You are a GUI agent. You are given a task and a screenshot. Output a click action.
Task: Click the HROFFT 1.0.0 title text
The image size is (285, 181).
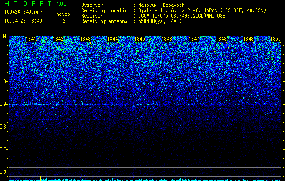pyautogui.click(x=36, y=4)
